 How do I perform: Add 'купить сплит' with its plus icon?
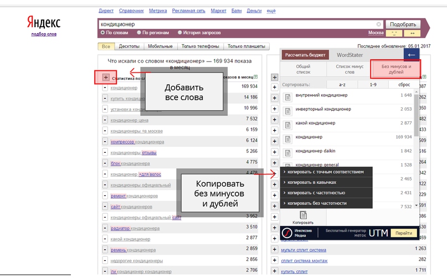(x=274, y=271)
